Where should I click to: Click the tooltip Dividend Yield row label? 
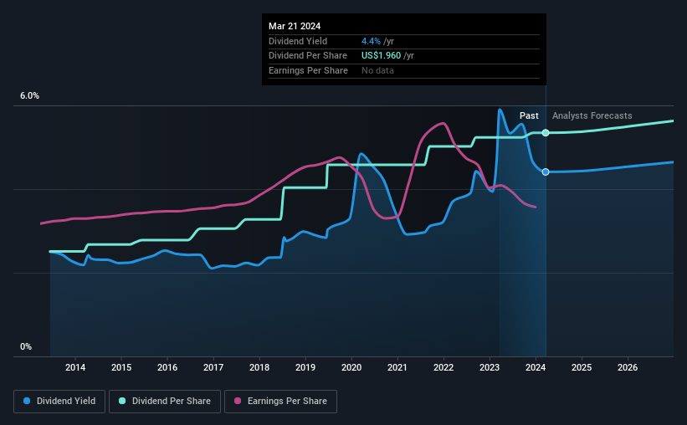click(x=298, y=41)
